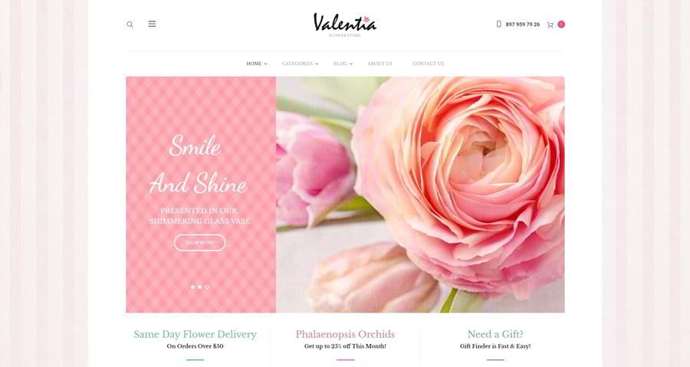The image size is (690, 367).
Task: Open the search magnifier icon
Action: point(130,25)
